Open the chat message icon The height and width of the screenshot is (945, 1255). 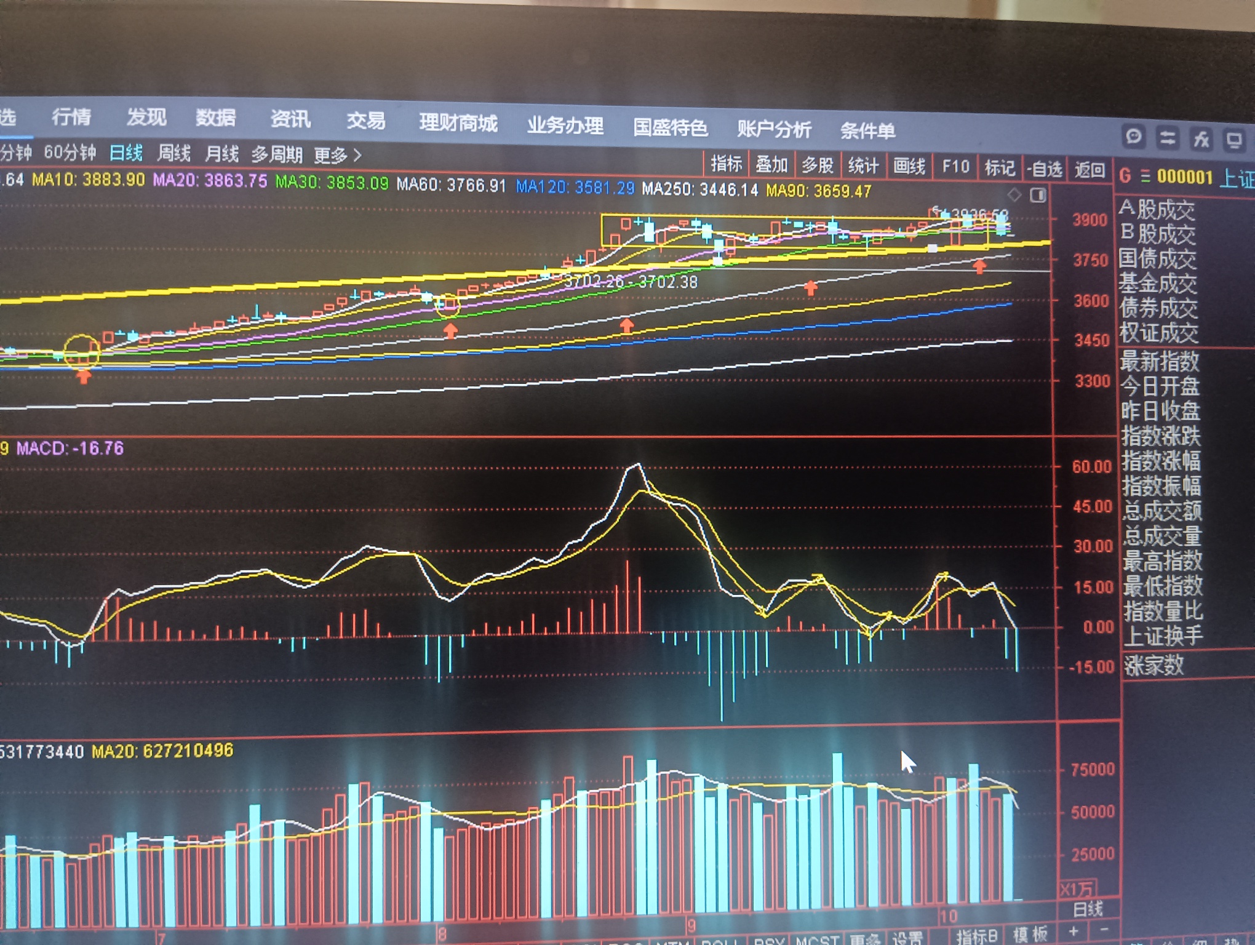[x=1133, y=137]
